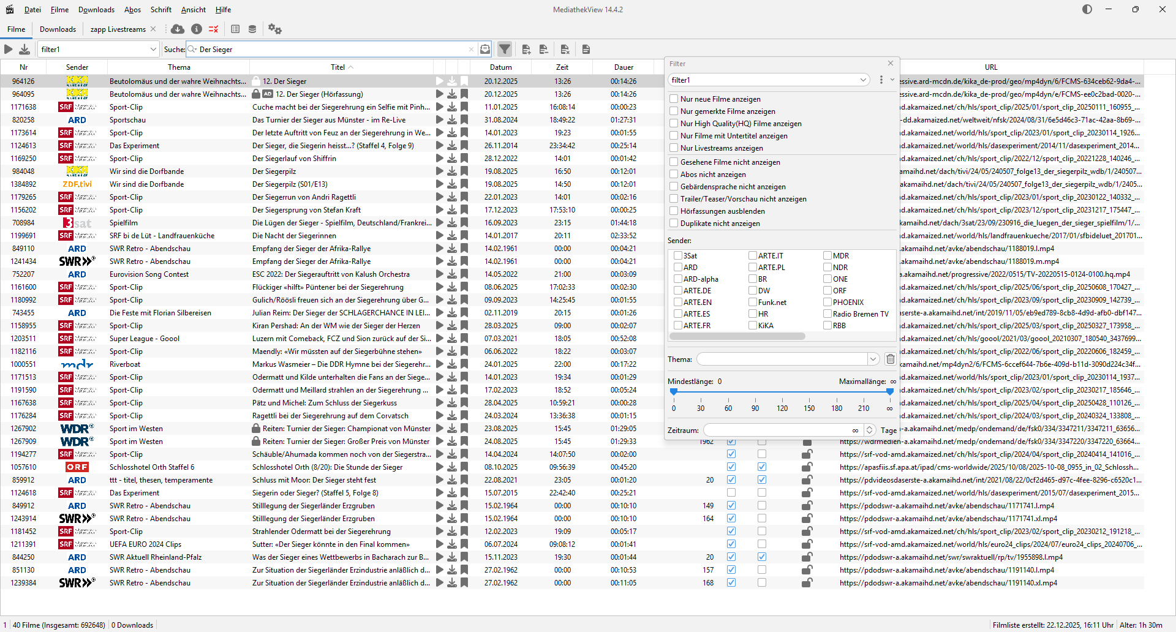Click the database stack icon in toolbar
1176x632 pixels.
(x=252, y=29)
